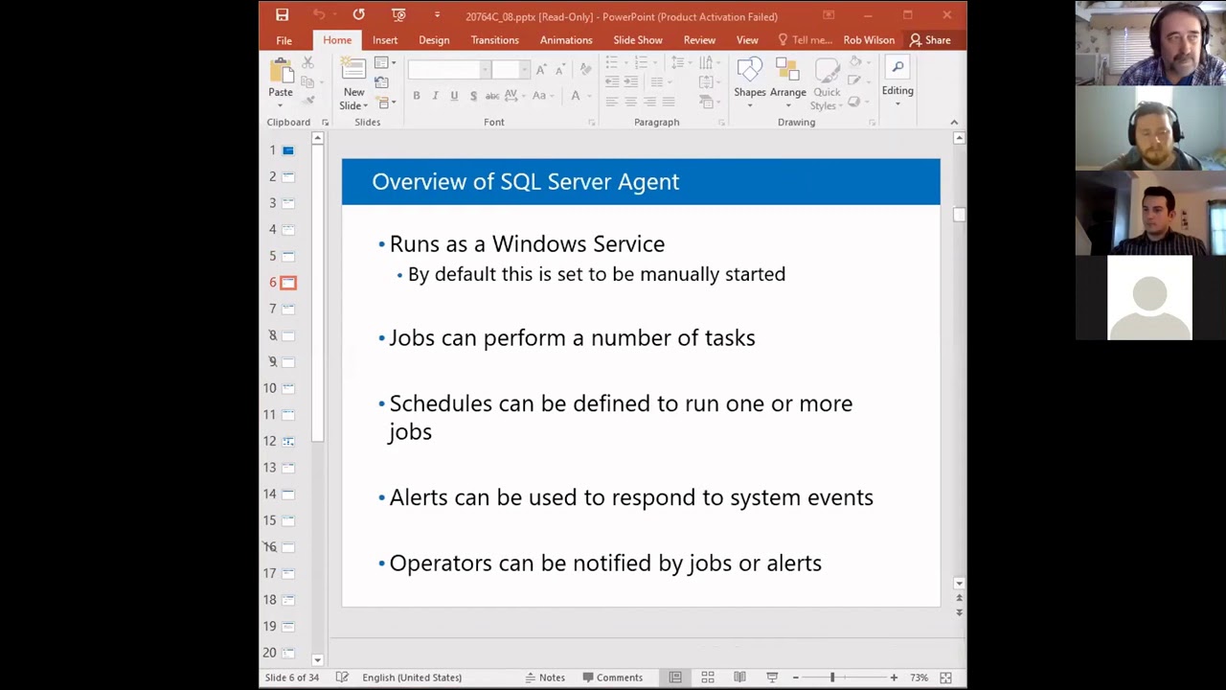Click the zoom slider handle in the status bar
The width and height of the screenshot is (1226, 690).
point(832,678)
